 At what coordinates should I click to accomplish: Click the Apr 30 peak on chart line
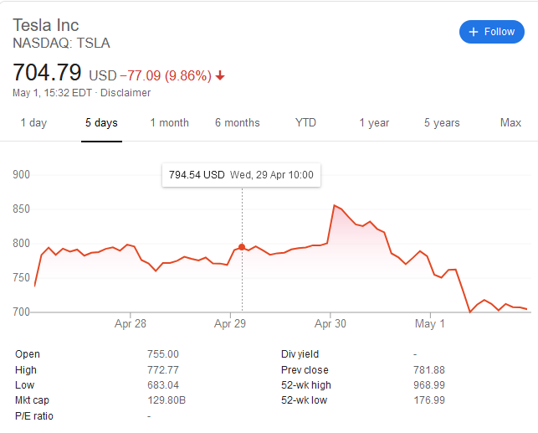[334, 205]
